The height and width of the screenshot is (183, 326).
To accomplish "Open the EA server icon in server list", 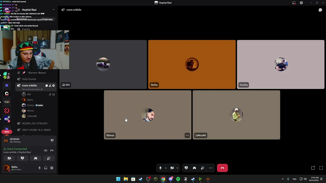I will click(x=7, y=119).
